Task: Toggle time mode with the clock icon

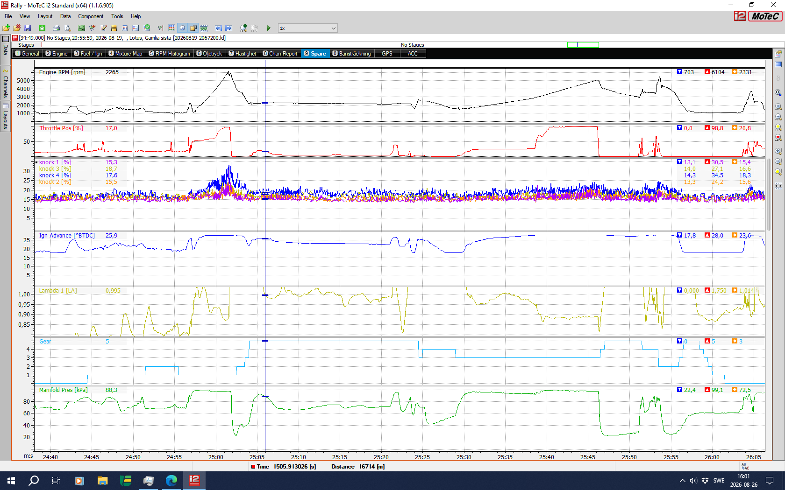Action: point(182,28)
